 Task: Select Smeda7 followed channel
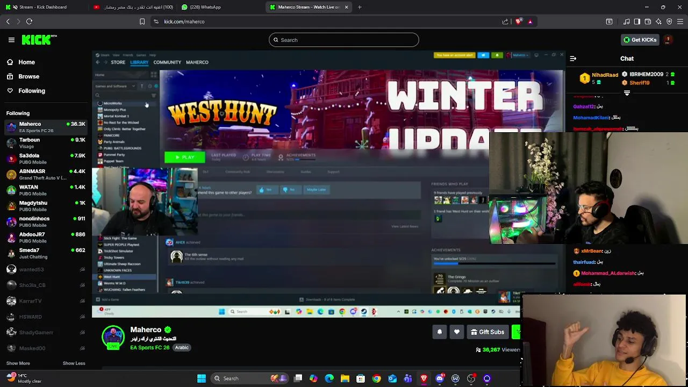(46, 253)
